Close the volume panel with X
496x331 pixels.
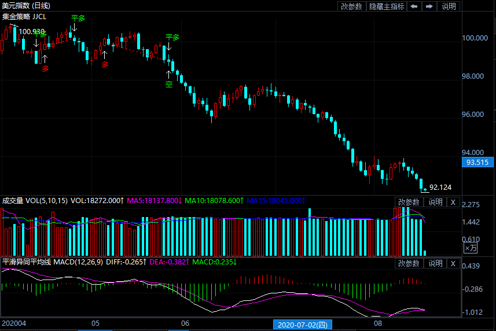point(453,202)
